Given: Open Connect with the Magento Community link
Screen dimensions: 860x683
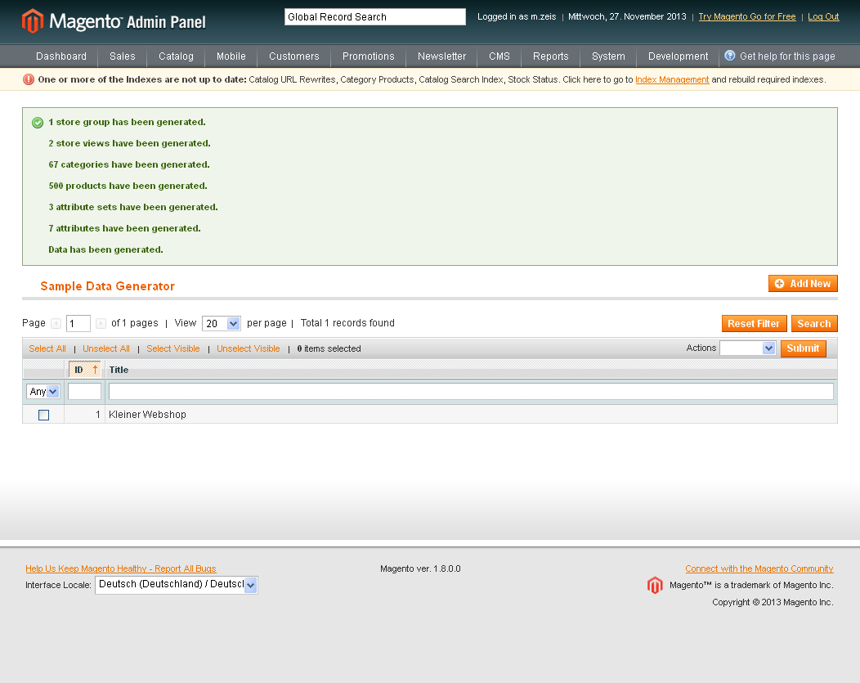Looking at the screenshot, I should 759,568.
